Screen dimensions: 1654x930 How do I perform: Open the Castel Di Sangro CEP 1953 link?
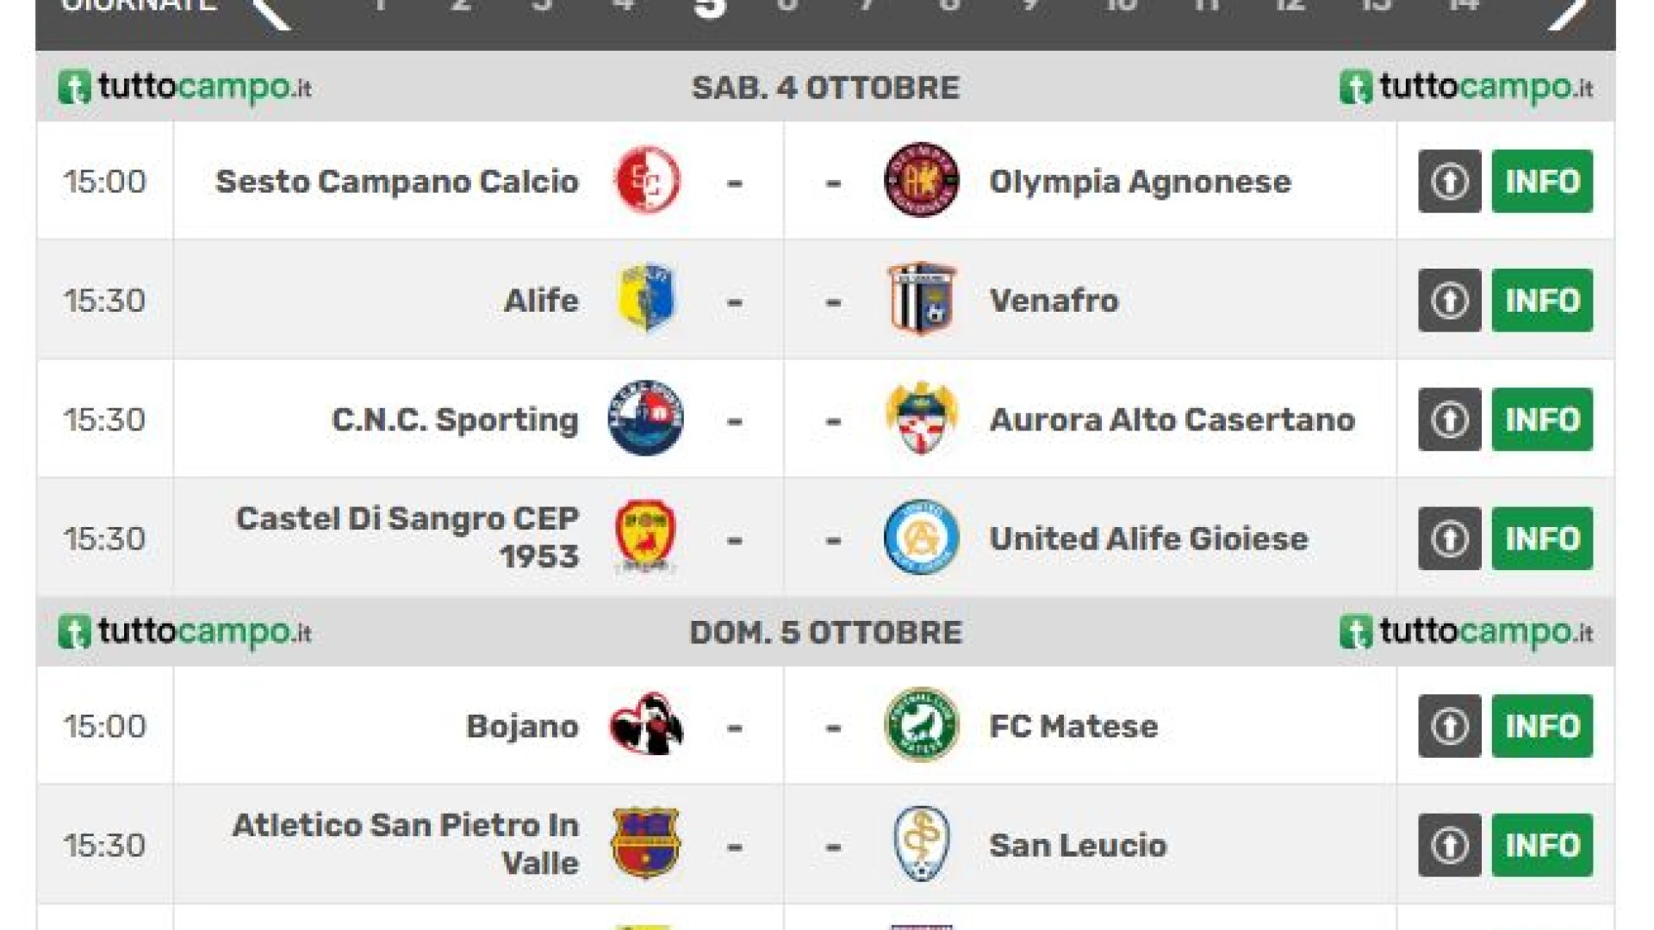click(407, 537)
